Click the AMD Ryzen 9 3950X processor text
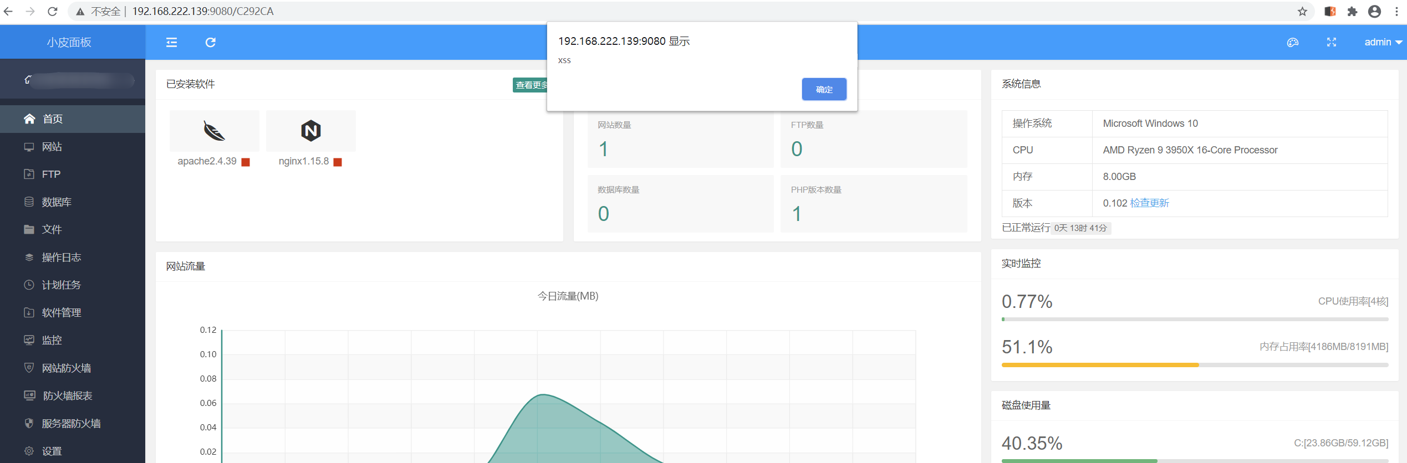This screenshot has width=1407, height=463. (x=1190, y=150)
